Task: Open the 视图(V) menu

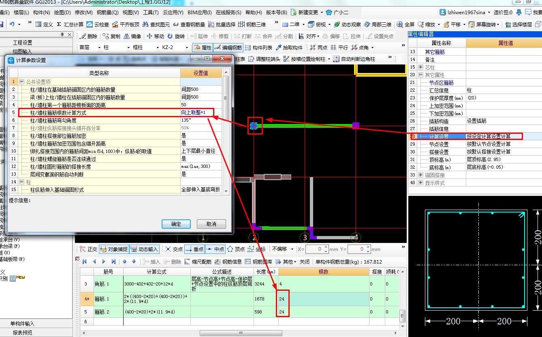Action: pyautogui.click(x=130, y=13)
